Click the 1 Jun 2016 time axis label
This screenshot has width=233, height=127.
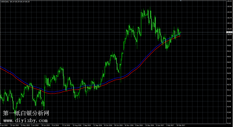coord(35,125)
